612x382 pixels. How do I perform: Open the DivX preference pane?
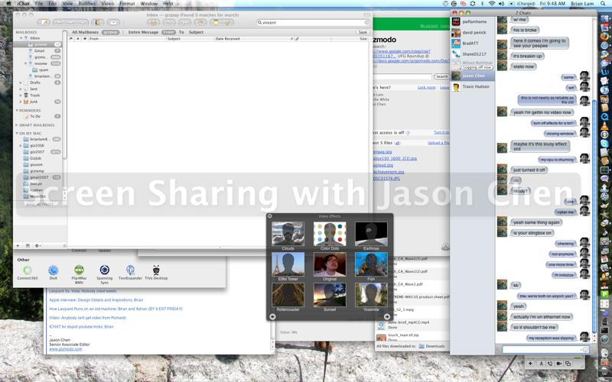point(54,273)
